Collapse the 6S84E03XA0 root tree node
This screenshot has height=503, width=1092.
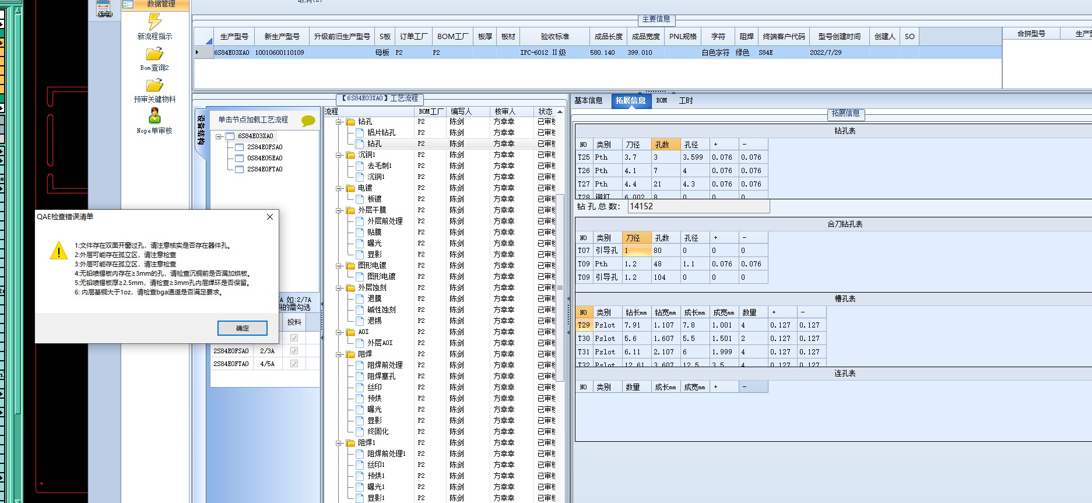(x=219, y=136)
